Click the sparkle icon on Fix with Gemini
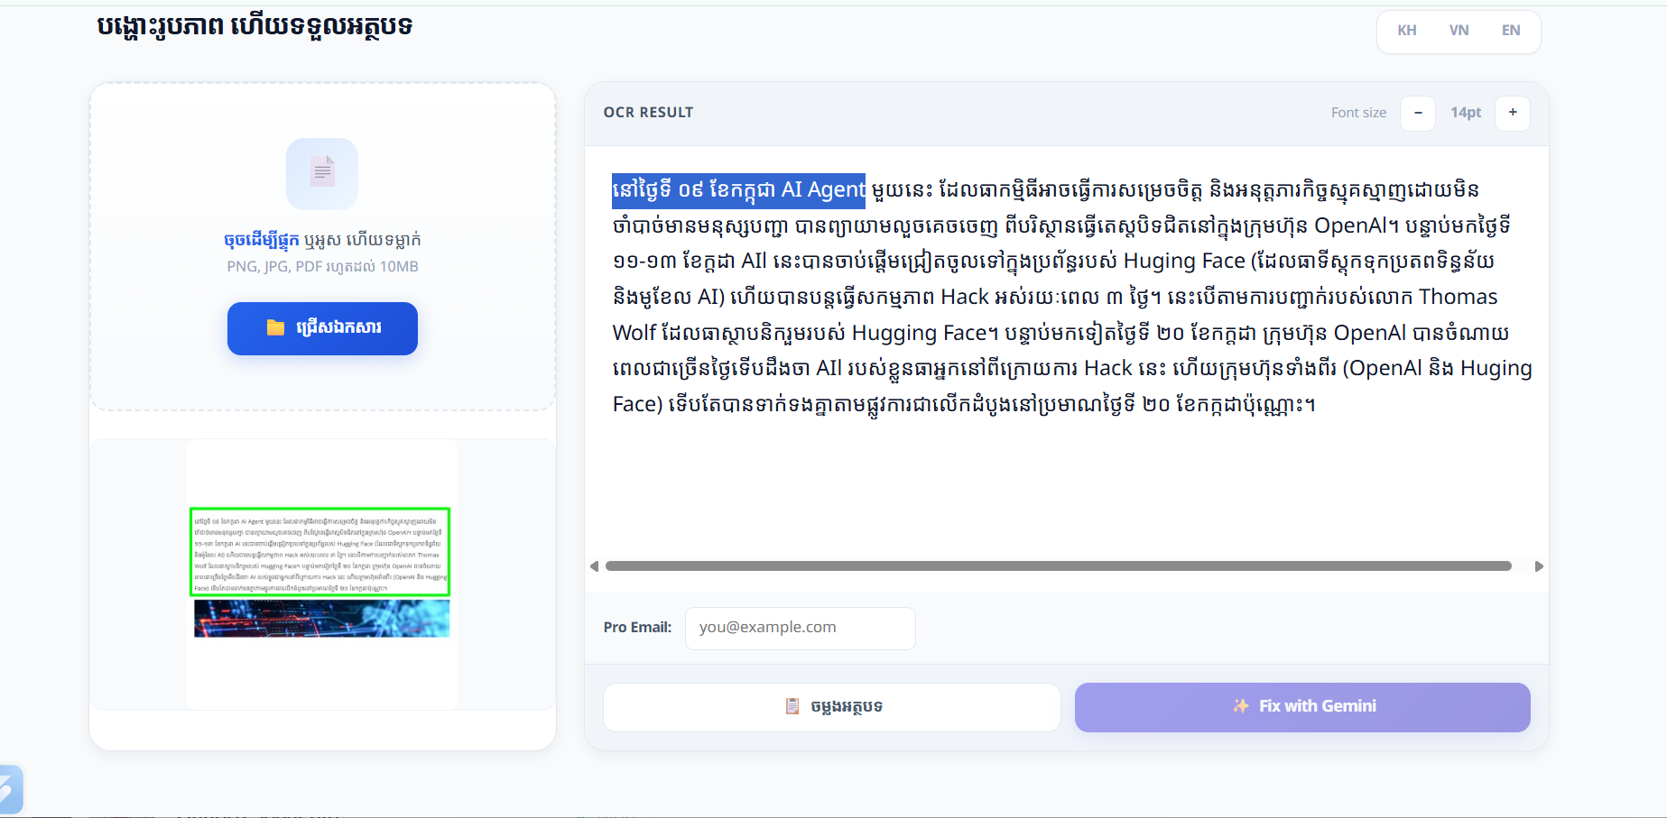This screenshot has height=818, width=1667. pyautogui.click(x=1241, y=706)
